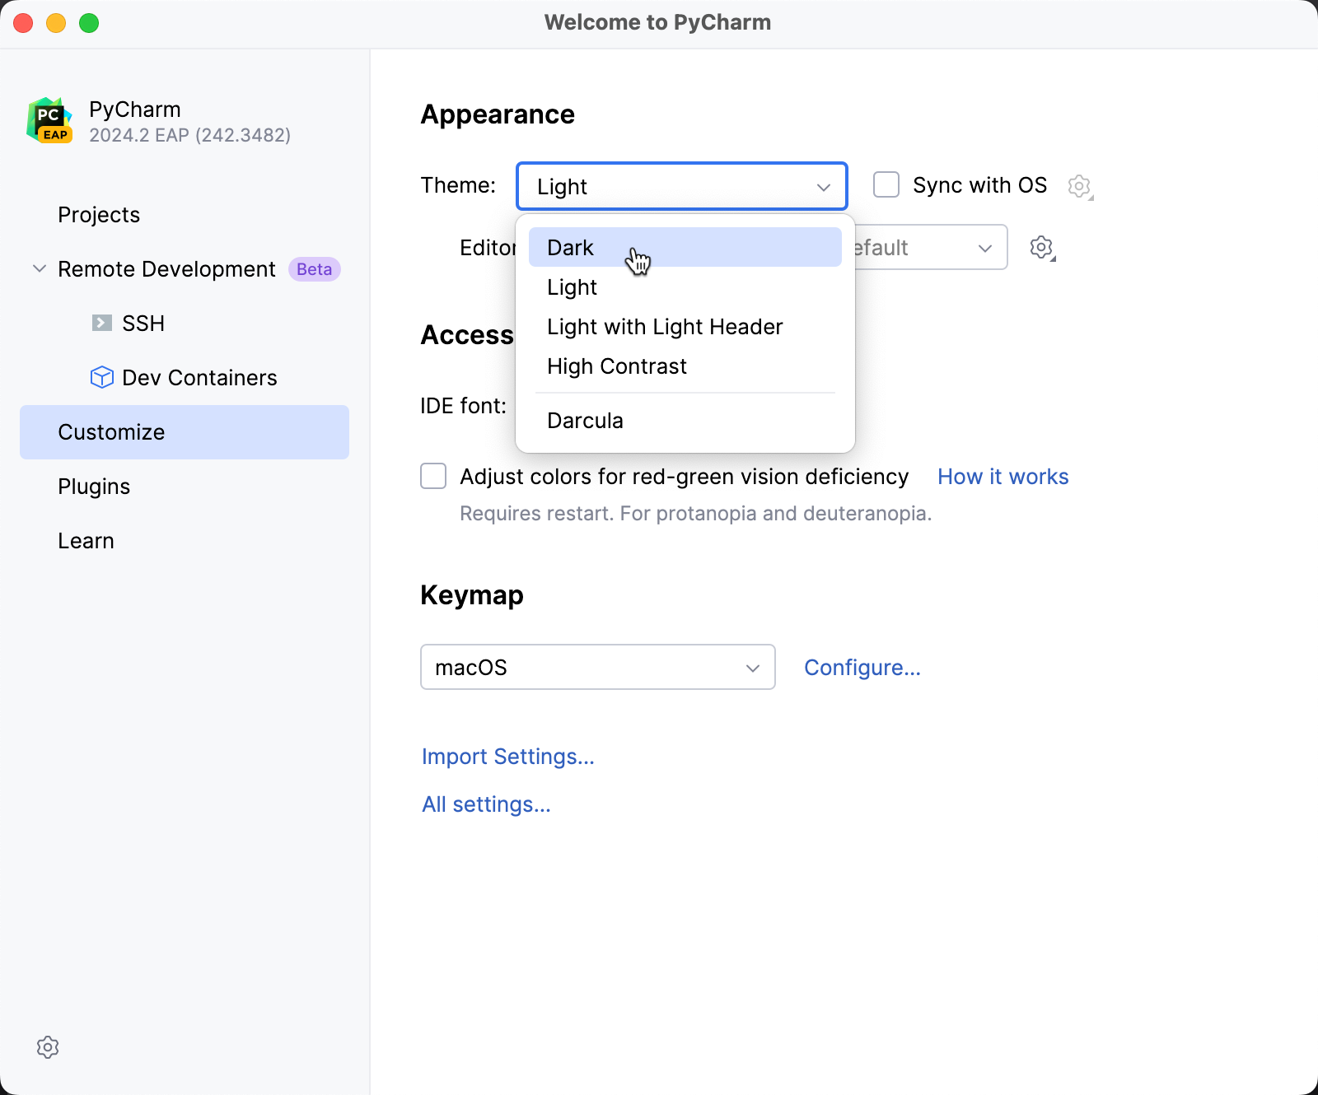Open keymap Configure link

(862, 667)
